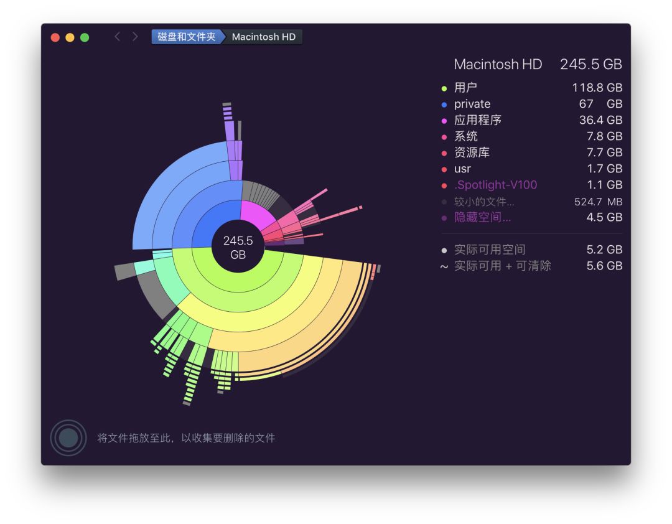This screenshot has width=672, height=524.
Task: Click the outermost light-blue sunburst arc
Action: pos(167,180)
